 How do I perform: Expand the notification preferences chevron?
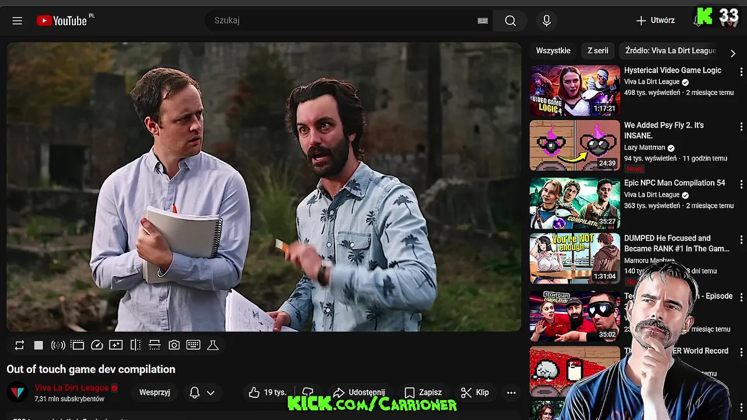211,393
